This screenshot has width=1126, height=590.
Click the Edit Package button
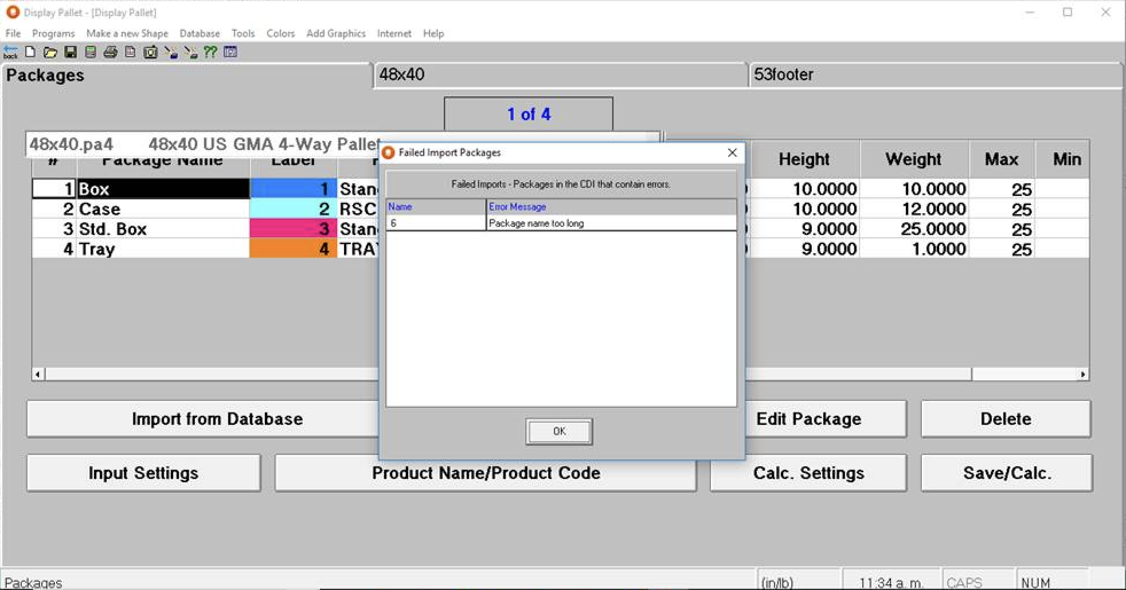[x=808, y=419]
